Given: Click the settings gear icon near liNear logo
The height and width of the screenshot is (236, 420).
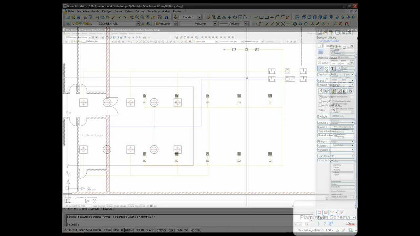Looking at the screenshot, I should tap(331, 224).
